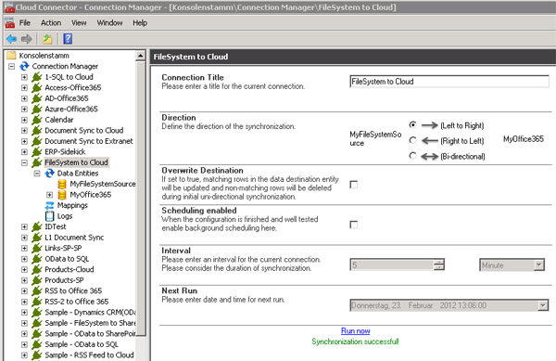Open the Window menu
This screenshot has width=556, height=361.
(x=109, y=22)
